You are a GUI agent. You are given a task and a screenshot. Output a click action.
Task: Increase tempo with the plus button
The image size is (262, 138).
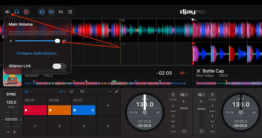14,132
